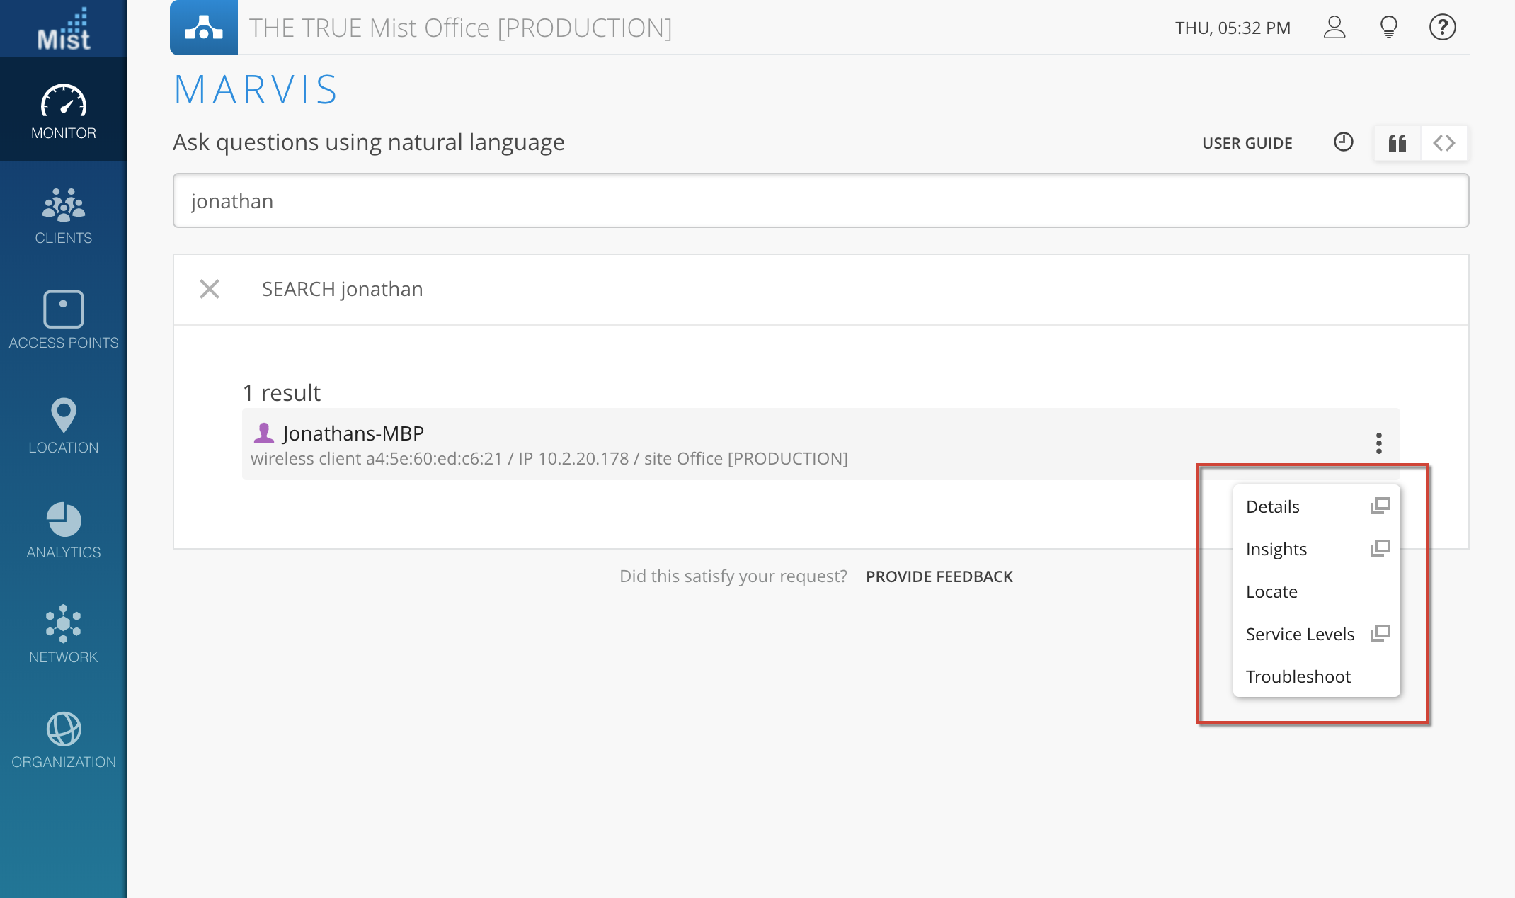
Task: Select Details from the context menu
Action: pos(1273,507)
